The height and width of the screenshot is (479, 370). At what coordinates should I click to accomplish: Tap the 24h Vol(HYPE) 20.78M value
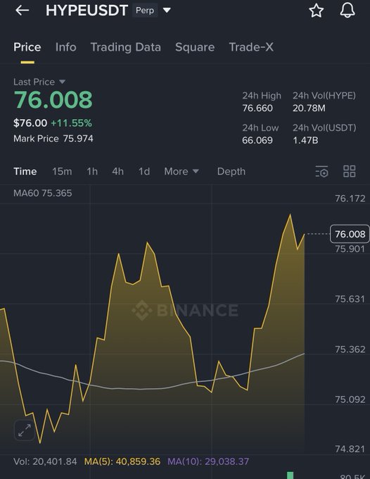309,108
